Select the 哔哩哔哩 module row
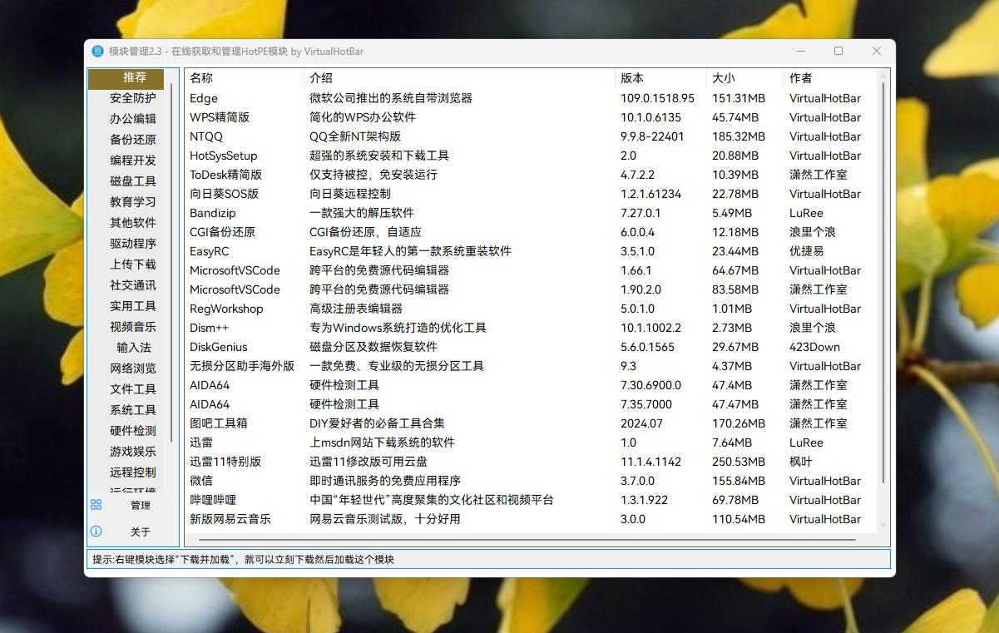This screenshot has height=633, width=999. tap(531, 500)
